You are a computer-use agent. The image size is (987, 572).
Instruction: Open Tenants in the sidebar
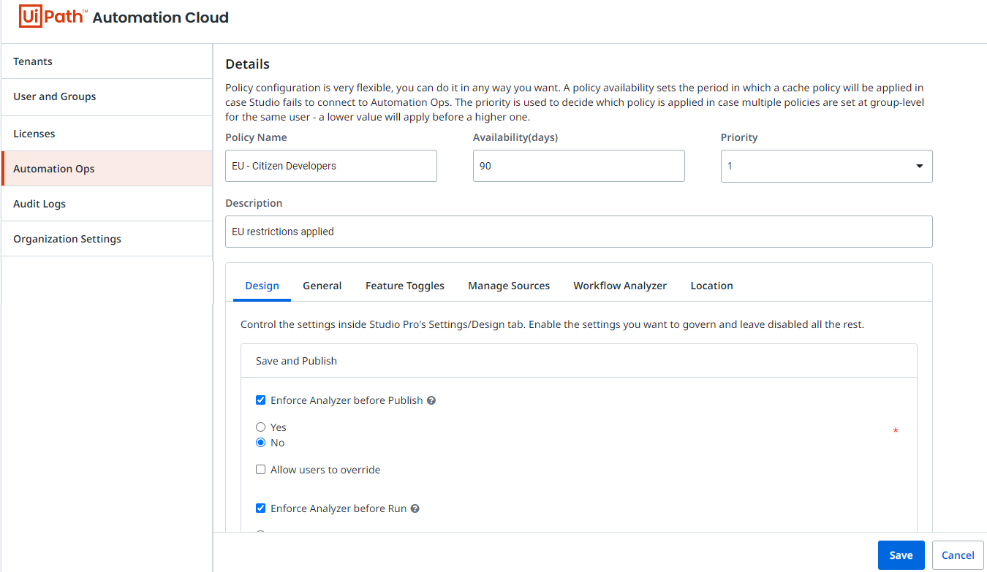(x=107, y=61)
